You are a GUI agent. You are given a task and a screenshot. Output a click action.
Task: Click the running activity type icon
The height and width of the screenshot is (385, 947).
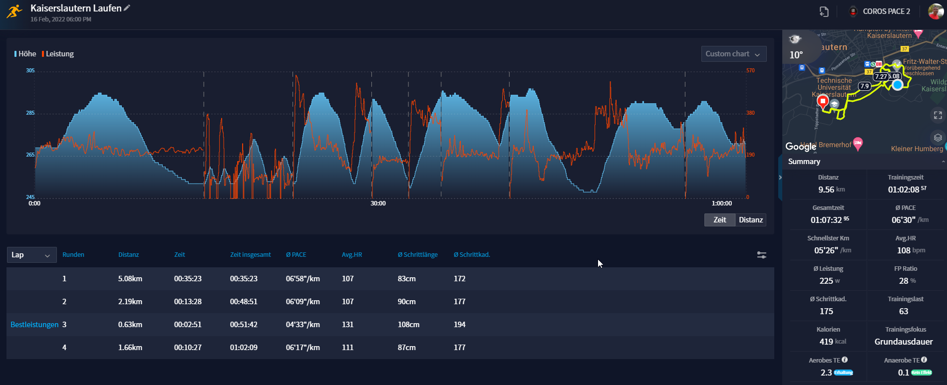tap(14, 11)
